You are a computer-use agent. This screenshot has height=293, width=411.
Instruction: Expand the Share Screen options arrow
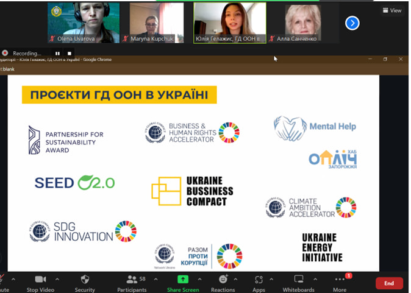coord(199,280)
